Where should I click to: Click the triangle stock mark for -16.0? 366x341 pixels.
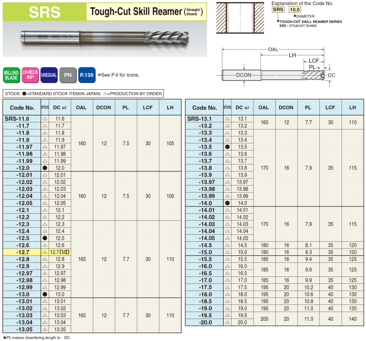tap(227, 266)
